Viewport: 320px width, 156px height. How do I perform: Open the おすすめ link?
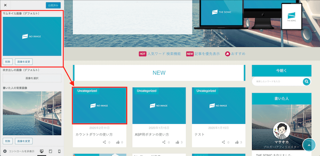coord(238,54)
